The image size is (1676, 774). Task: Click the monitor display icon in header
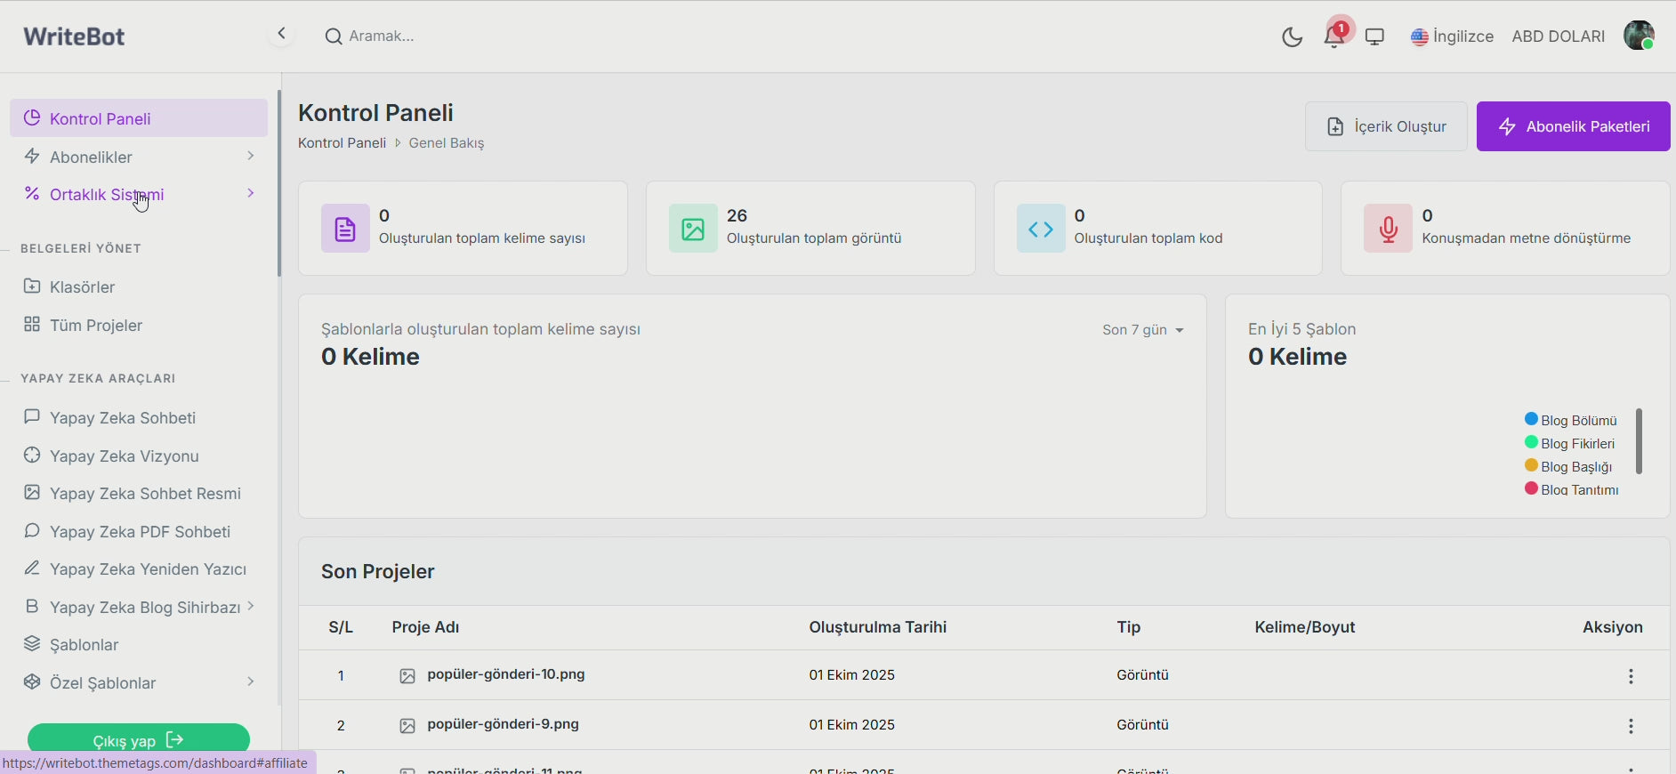(x=1374, y=36)
